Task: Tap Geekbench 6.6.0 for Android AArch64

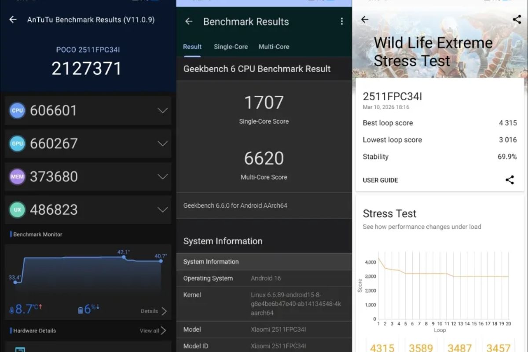Action: pos(235,205)
